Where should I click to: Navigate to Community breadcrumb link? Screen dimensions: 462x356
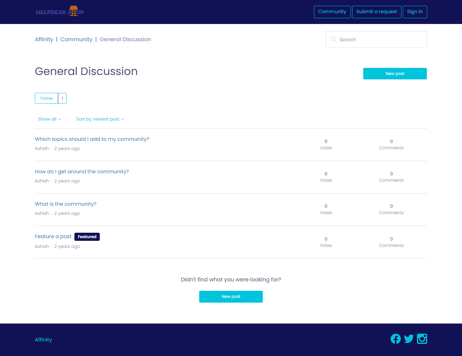pos(76,40)
